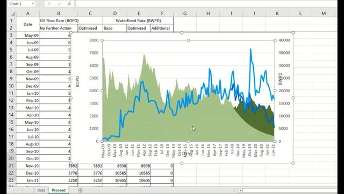The width and height of the screenshot is (344, 194).
Task: Add a new sheet with the plus icon
Action: click(80, 190)
